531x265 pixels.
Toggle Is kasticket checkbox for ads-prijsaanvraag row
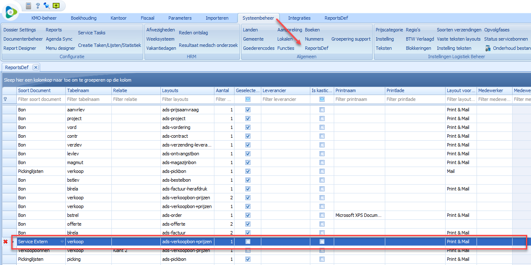[322, 110]
